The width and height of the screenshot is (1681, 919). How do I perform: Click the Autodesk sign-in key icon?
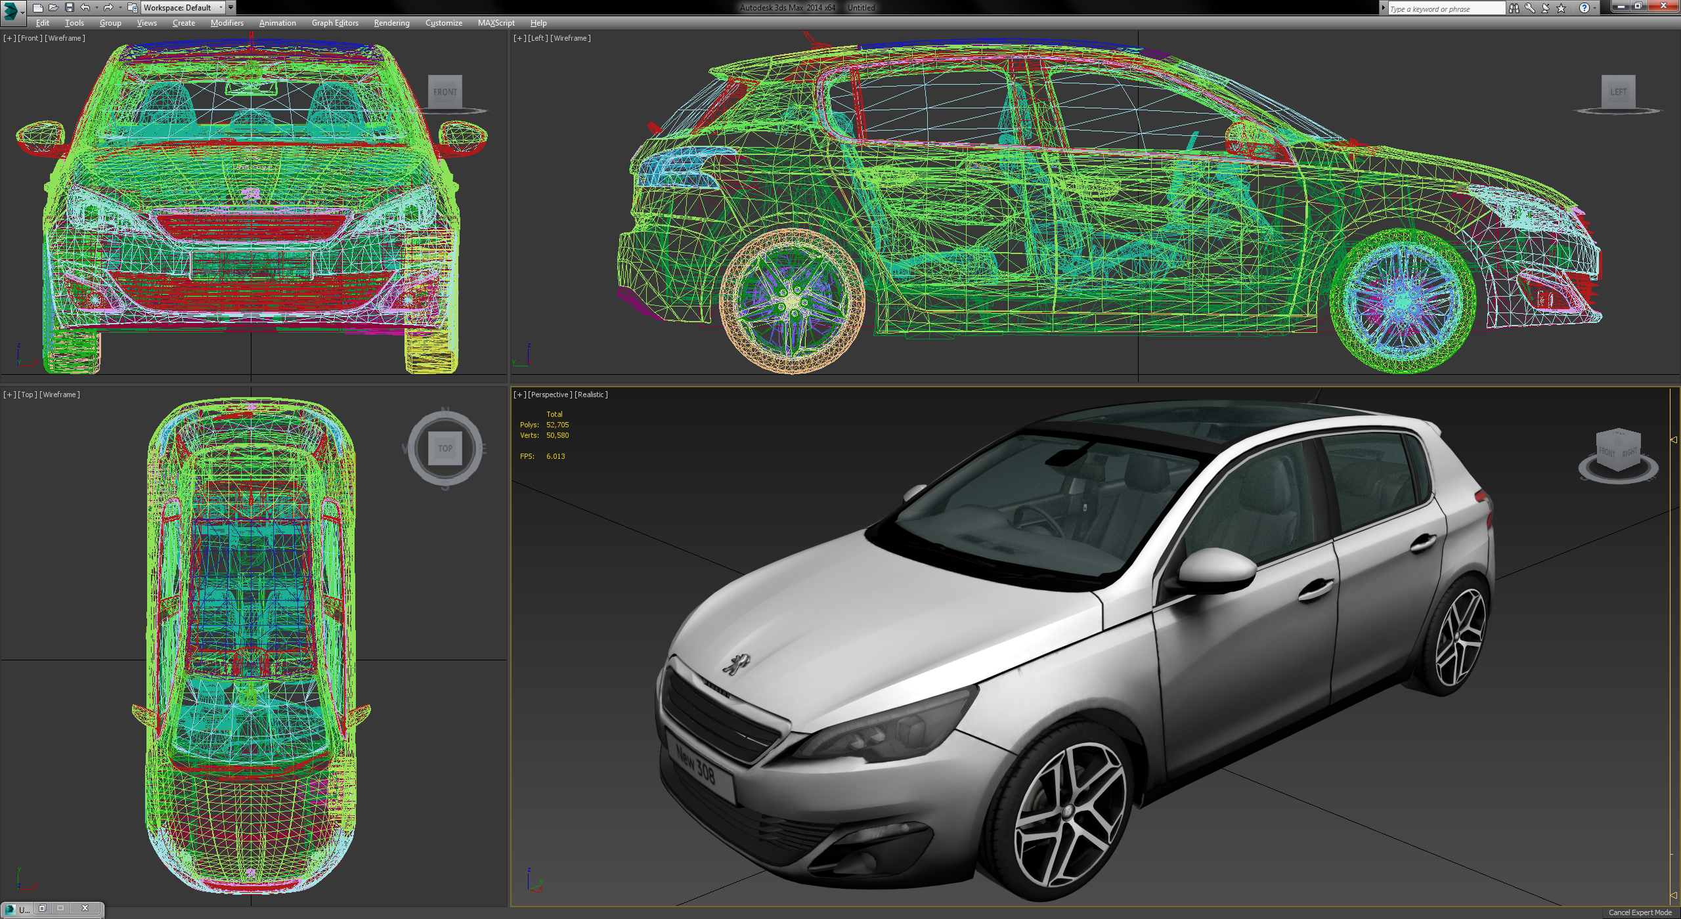point(1530,8)
